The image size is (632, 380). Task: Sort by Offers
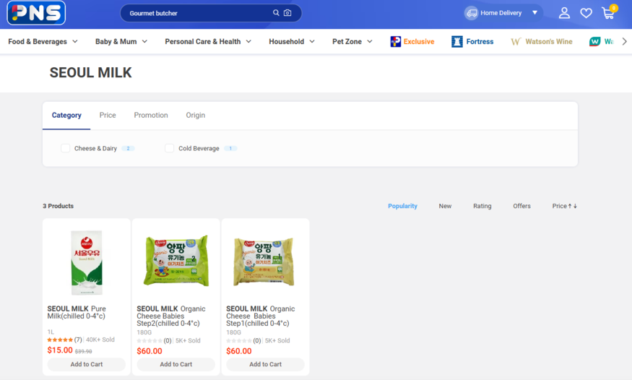click(x=521, y=206)
